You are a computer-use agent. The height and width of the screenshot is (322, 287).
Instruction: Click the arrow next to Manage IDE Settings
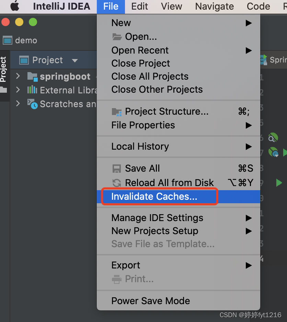tap(249, 218)
